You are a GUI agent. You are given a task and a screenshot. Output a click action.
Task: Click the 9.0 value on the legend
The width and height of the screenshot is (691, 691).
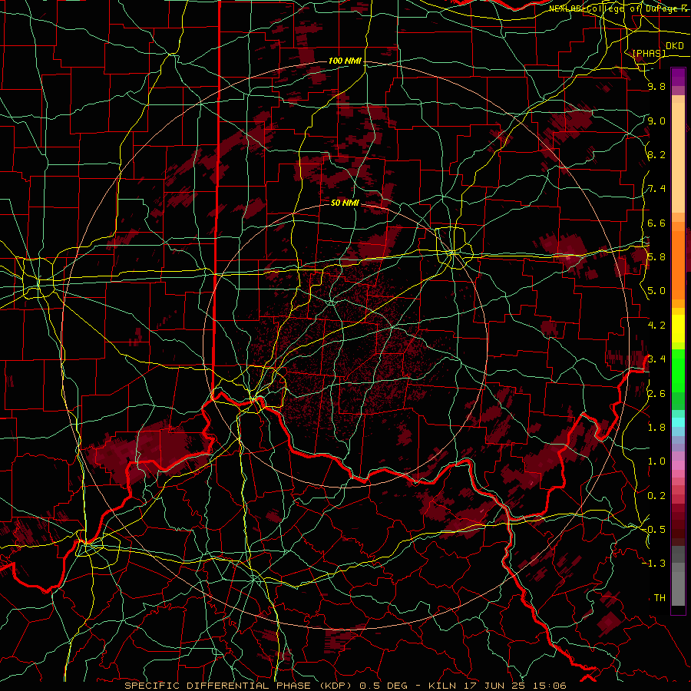click(656, 121)
